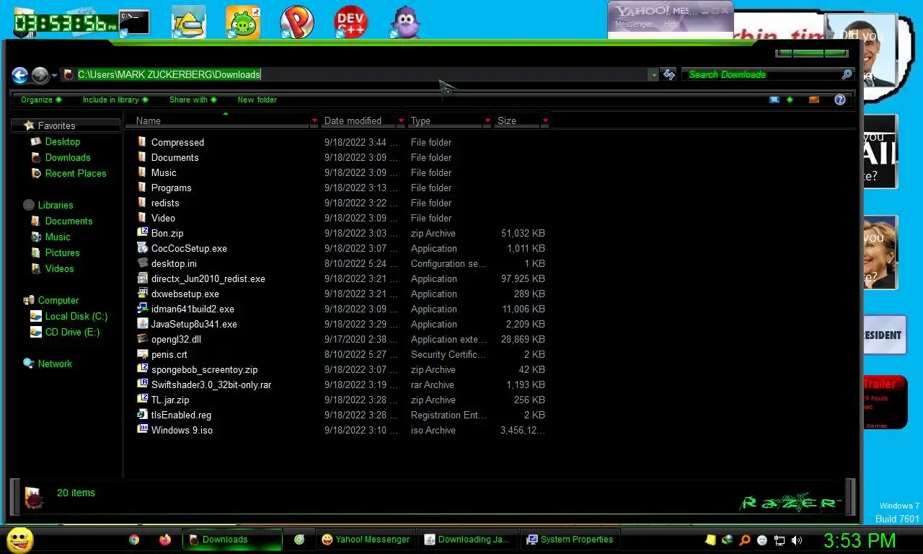Viewport: 923px width, 554px height.
Task: Launch Firefox from the taskbar
Action: (x=165, y=540)
